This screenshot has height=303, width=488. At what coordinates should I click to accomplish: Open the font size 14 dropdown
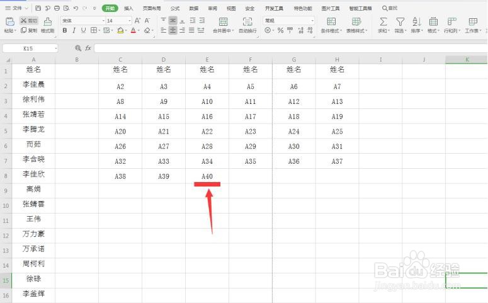(x=130, y=21)
